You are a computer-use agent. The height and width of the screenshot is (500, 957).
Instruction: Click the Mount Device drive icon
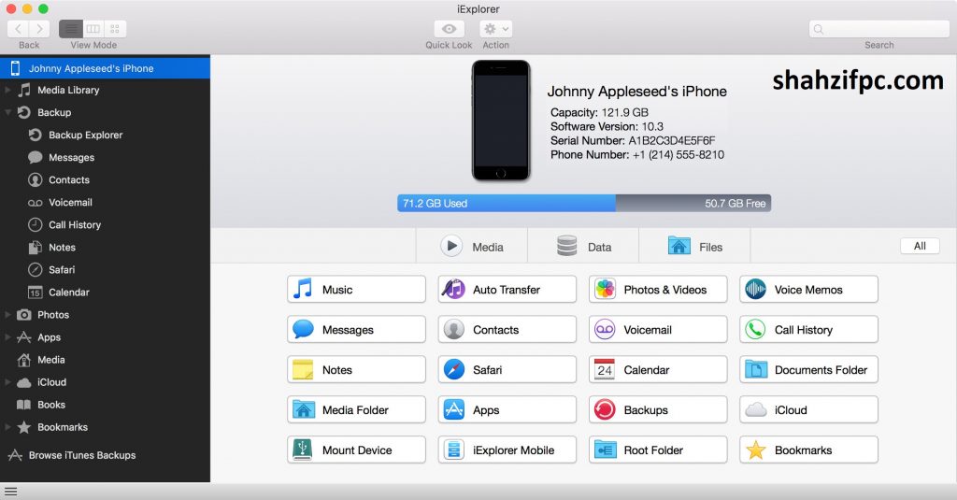click(x=303, y=450)
